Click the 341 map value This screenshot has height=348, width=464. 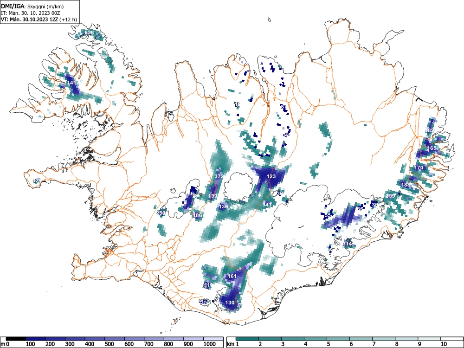click(x=267, y=204)
